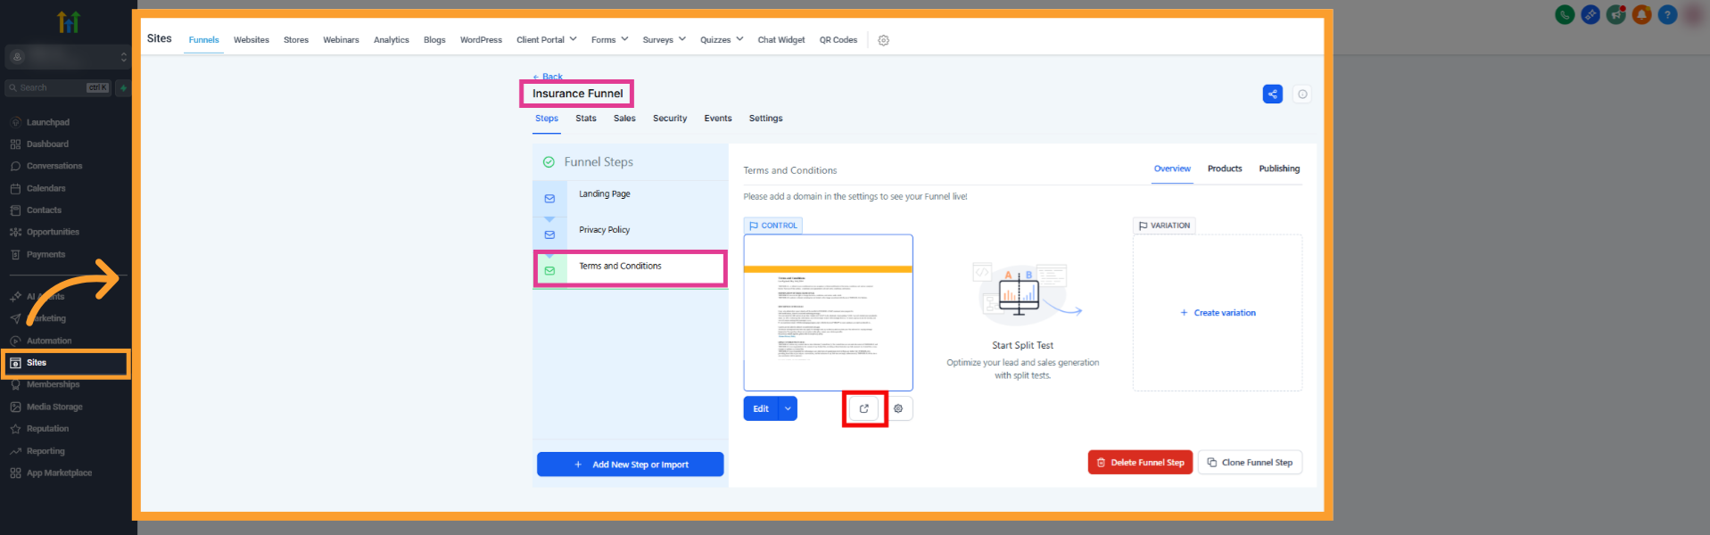This screenshot has width=1710, height=535.
Task: Switch to the Products tab
Action: pyautogui.click(x=1225, y=169)
